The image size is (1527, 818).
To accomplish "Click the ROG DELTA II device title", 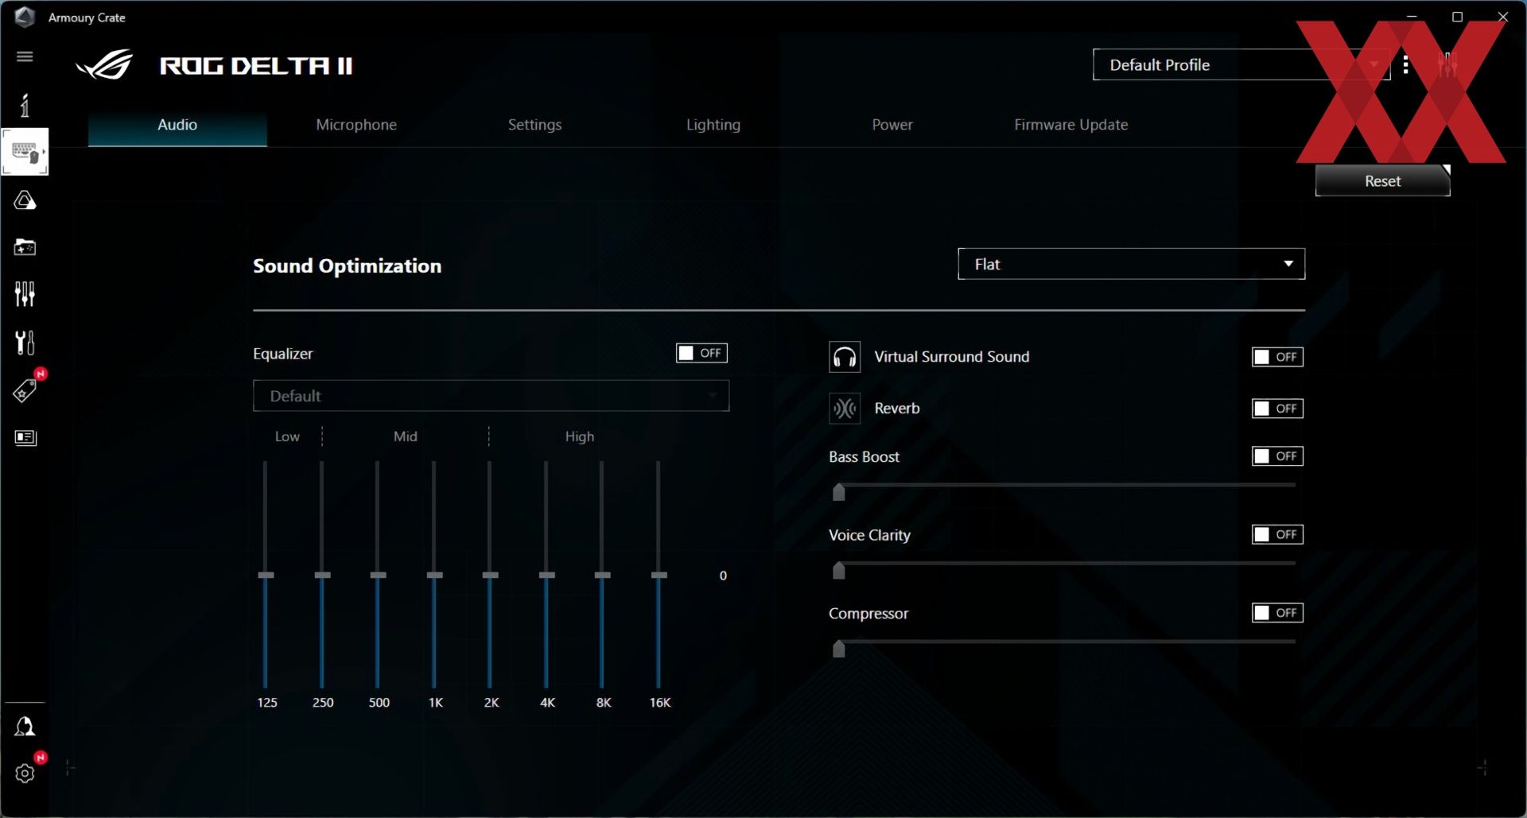I will click(x=256, y=66).
